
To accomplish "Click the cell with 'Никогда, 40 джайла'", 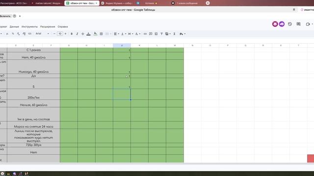I will tap(33, 66).
